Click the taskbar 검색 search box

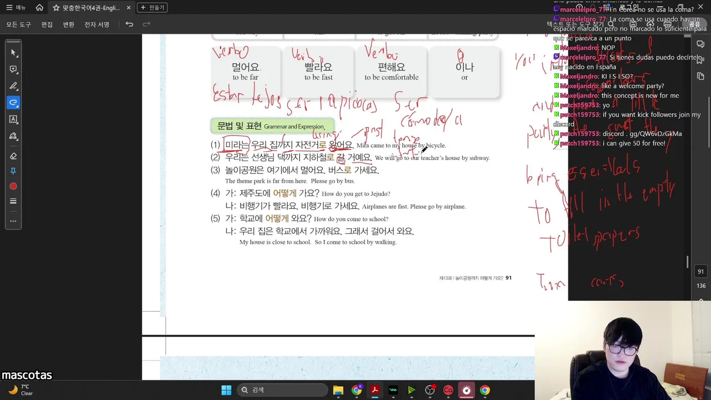click(x=282, y=390)
